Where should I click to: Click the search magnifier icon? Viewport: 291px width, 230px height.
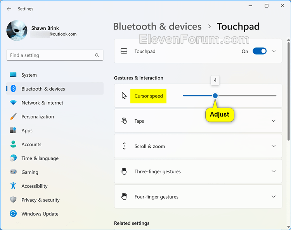(97, 55)
